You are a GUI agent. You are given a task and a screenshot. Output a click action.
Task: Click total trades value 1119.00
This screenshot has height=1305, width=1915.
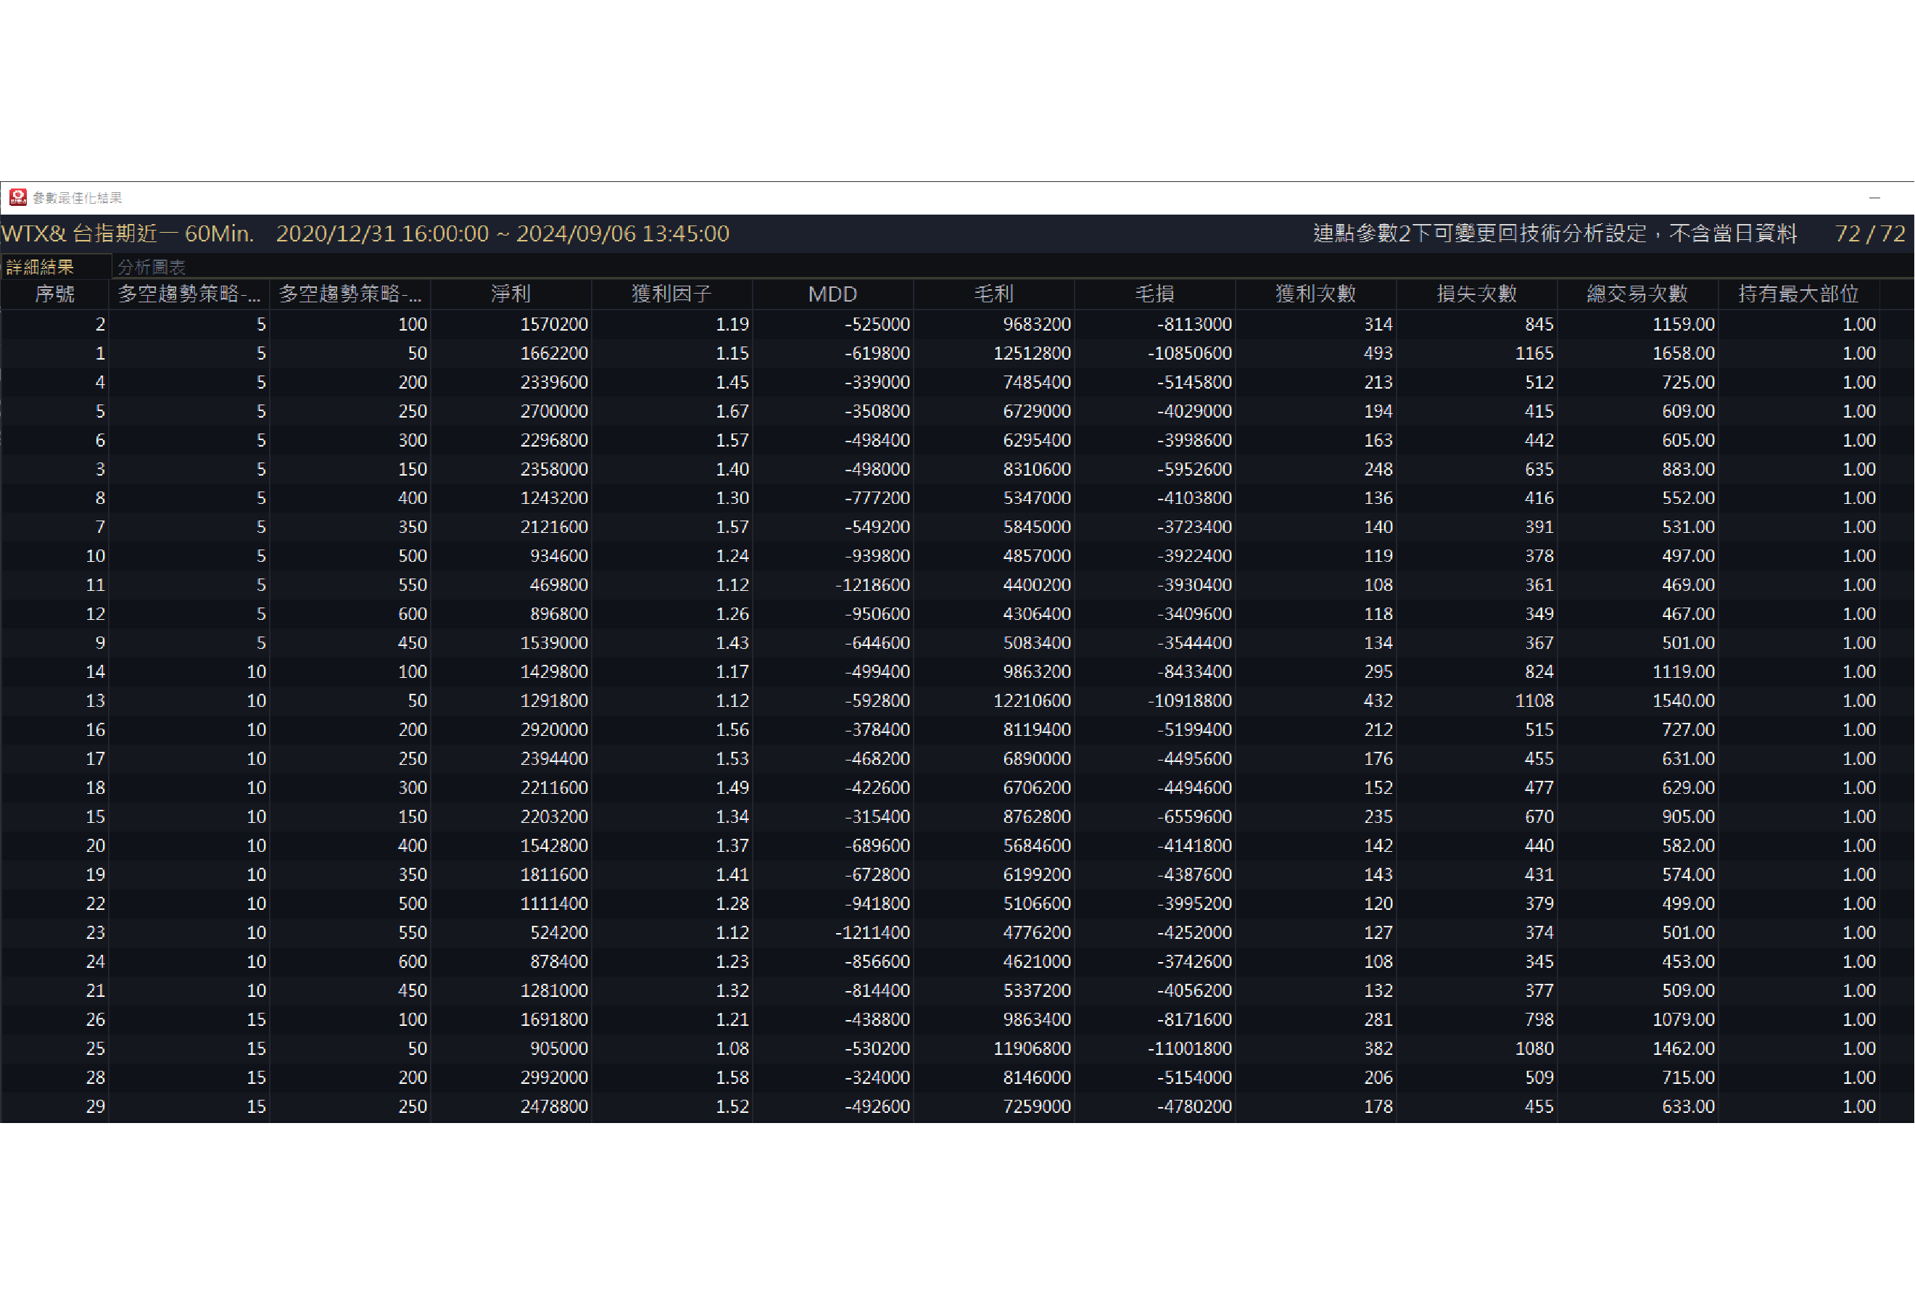(x=1684, y=671)
